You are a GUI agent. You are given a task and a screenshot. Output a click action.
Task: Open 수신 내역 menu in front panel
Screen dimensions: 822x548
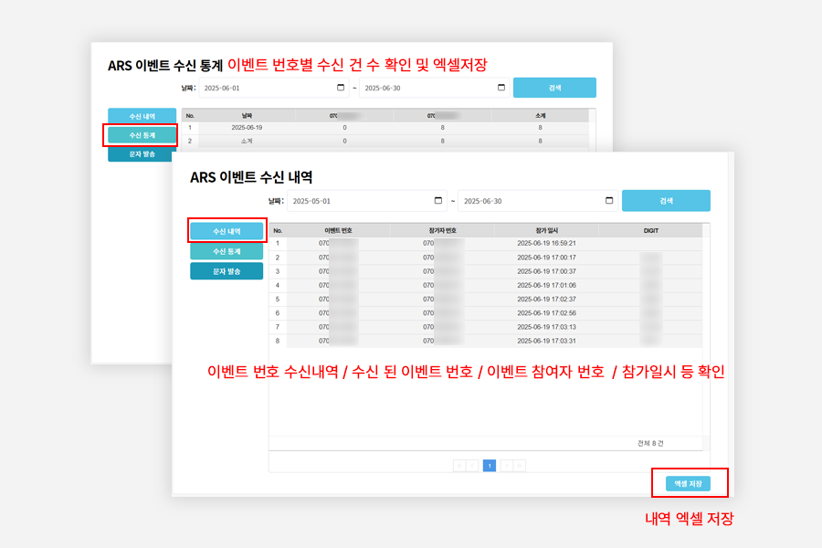227,231
